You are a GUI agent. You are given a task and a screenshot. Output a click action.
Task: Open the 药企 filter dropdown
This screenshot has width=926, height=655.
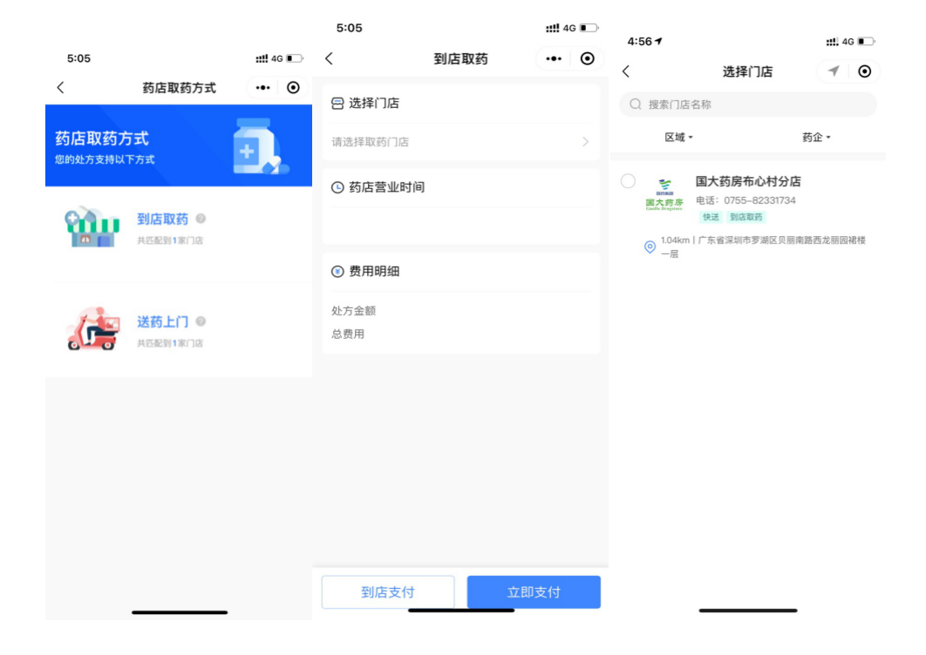pyautogui.click(x=816, y=138)
